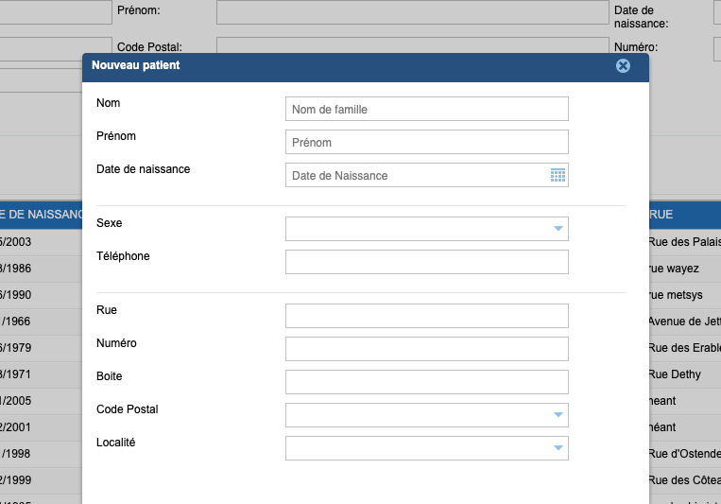The width and height of the screenshot is (721, 504).
Task: Expand the Sexe dropdown
Action: [427, 229]
